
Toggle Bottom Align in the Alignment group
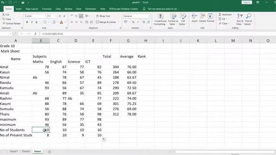click(x=81, y=16)
